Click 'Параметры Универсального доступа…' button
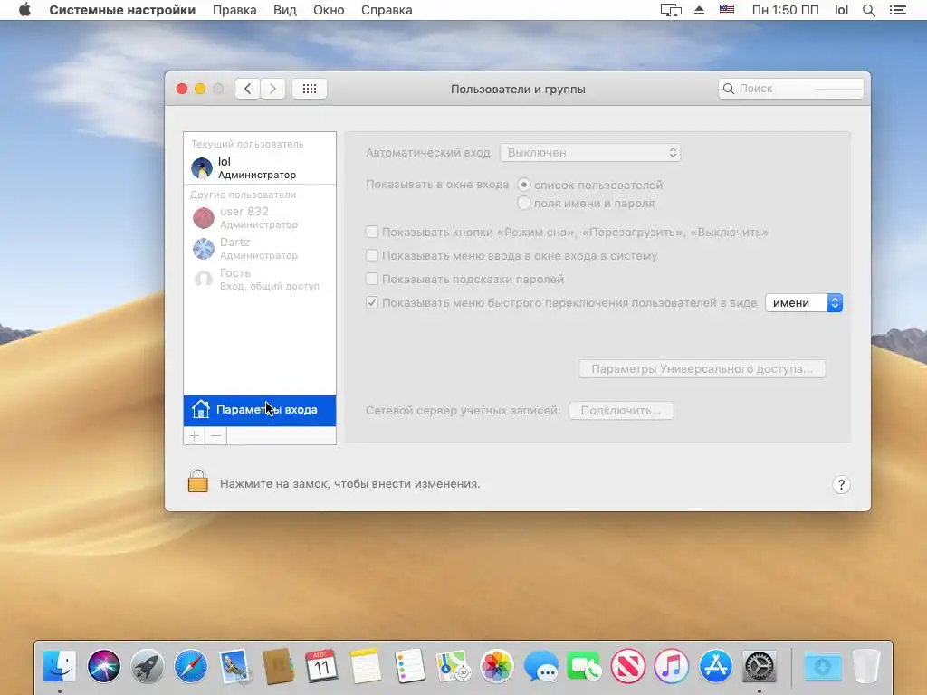The height and width of the screenshot is (695, 927). pyautogui.click(x=702, y=369)
